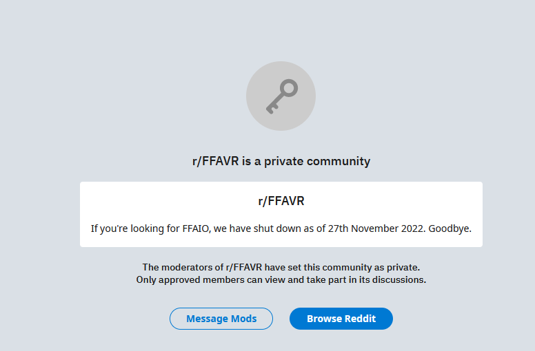
Task: Click the word 'Goodbye.' in the card
Action: (x=450, y=228)
